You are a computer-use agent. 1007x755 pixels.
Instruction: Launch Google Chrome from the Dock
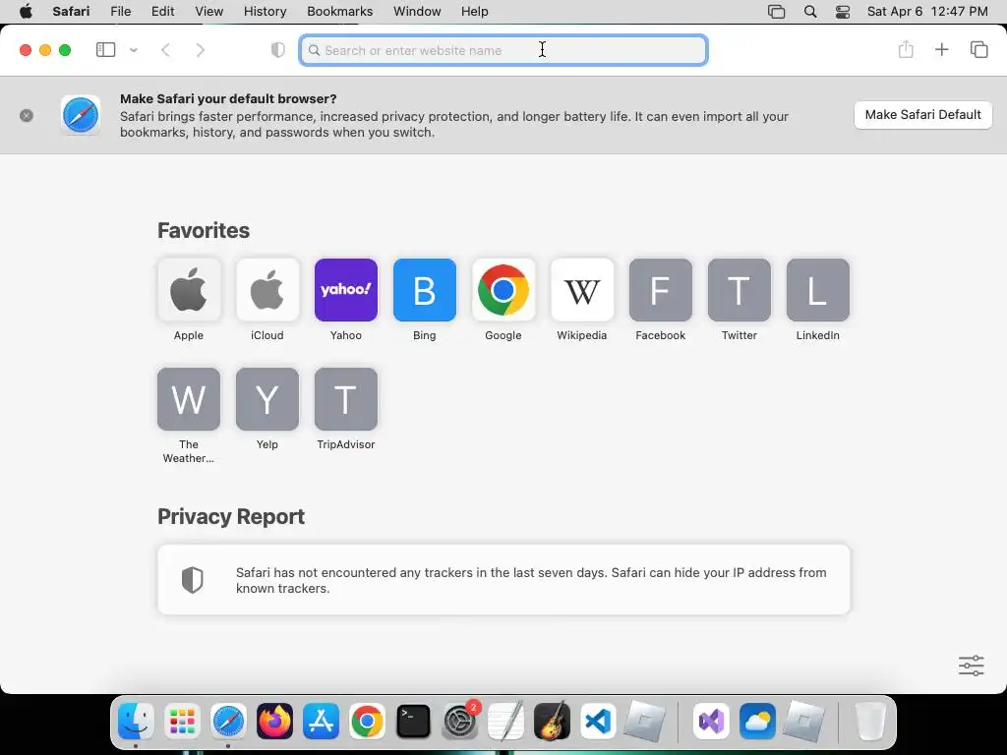368,721
